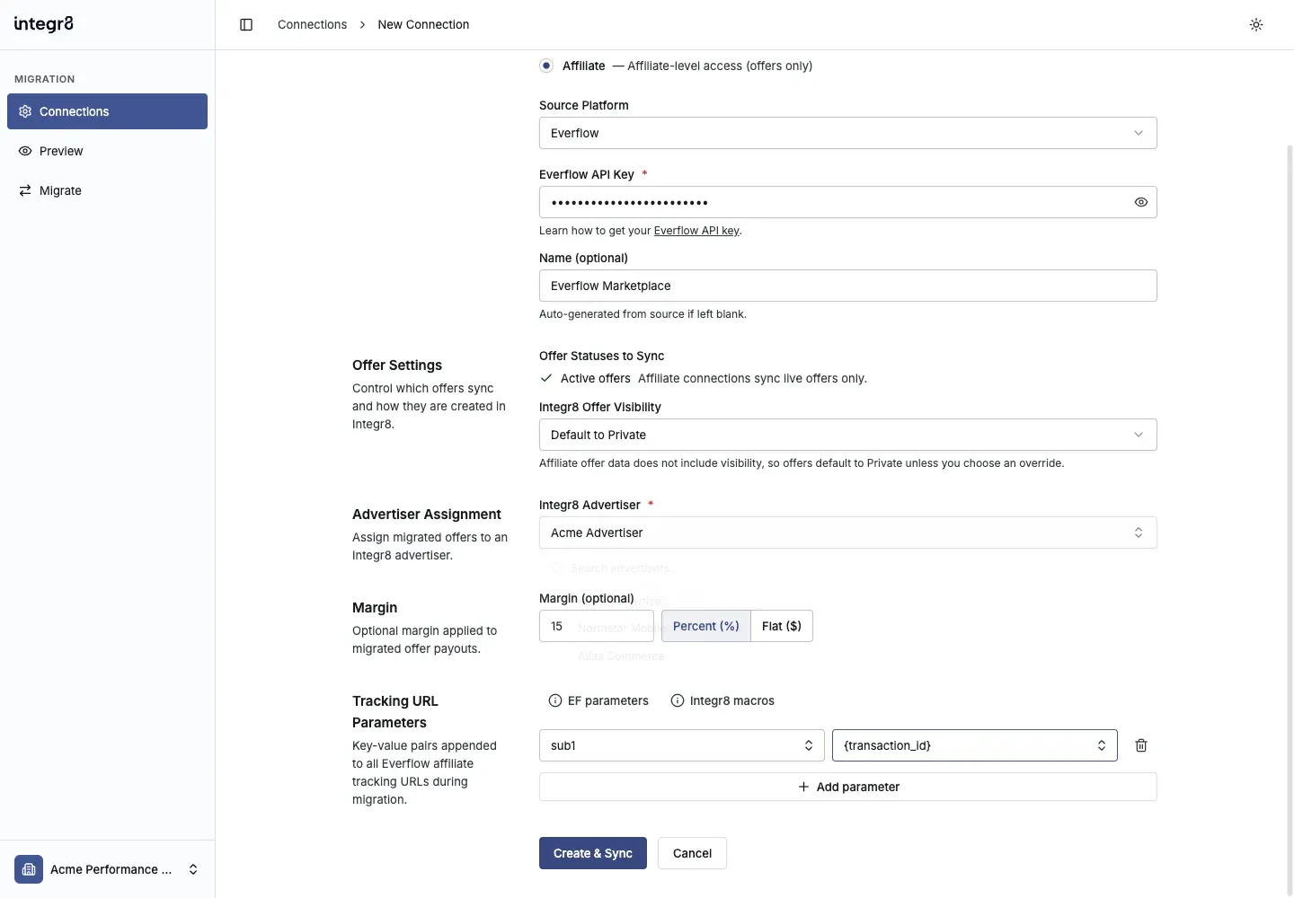1294x898 pixels.
Task: Click the Advertiser Assignment heading
Action: [x=427, y=515]
